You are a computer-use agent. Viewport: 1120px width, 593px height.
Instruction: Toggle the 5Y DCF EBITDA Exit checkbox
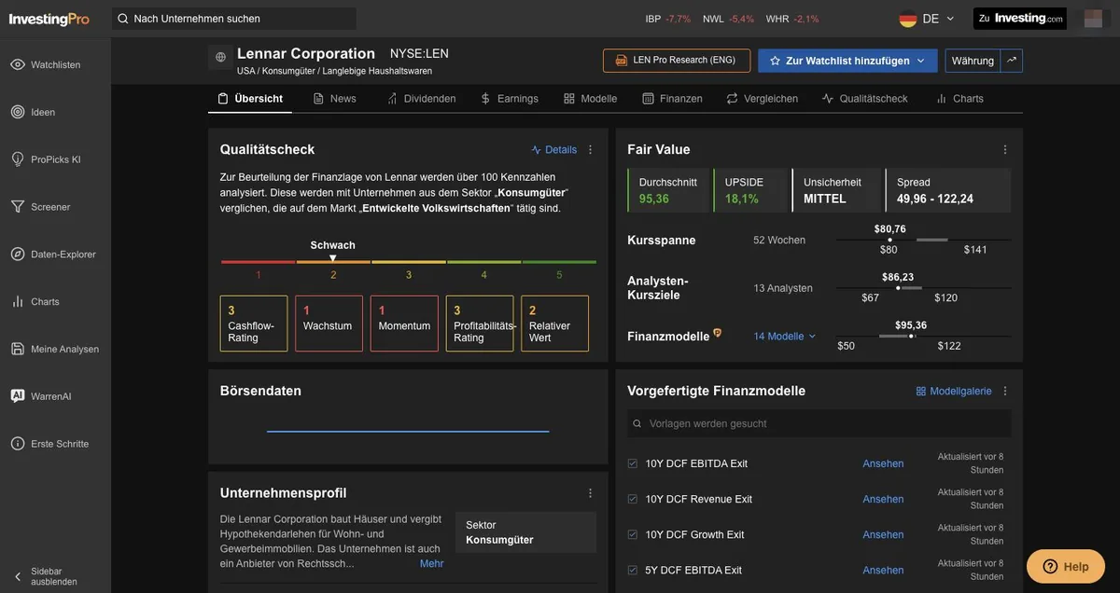point(633,570)
